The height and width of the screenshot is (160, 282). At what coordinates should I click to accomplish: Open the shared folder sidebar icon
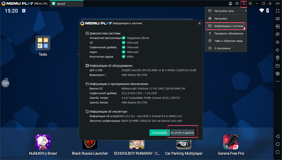278,66
